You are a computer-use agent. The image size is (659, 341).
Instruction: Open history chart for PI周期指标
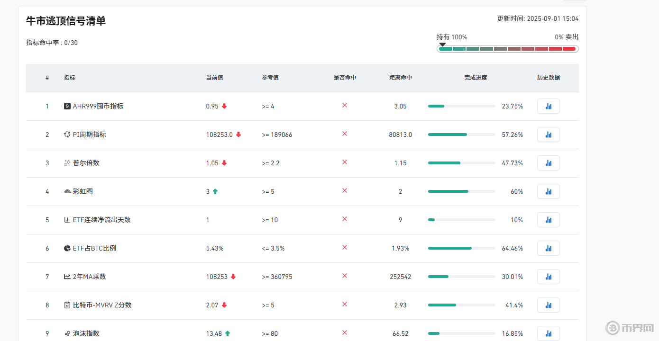[548, 135]
